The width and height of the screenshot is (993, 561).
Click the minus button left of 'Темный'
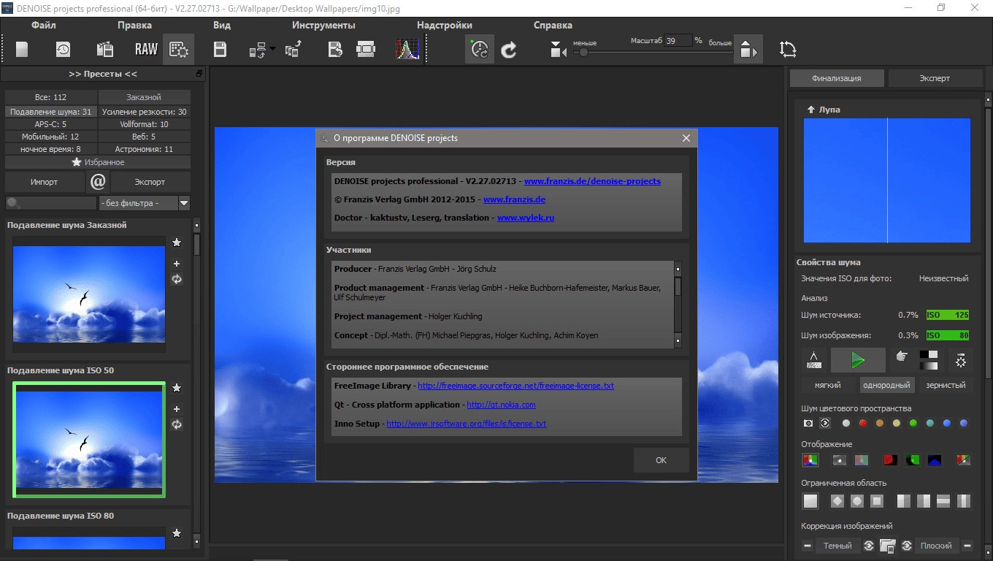[808, 546]
